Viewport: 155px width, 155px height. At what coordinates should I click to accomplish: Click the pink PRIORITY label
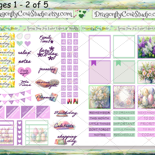(x=146, y=124)
